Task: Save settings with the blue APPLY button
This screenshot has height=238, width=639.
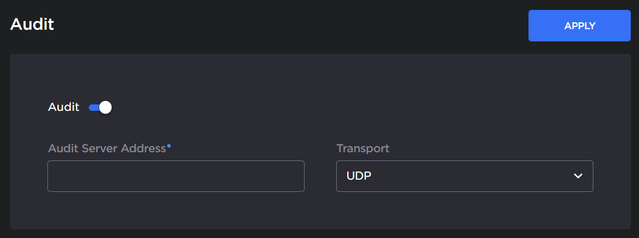Action: 579,26
